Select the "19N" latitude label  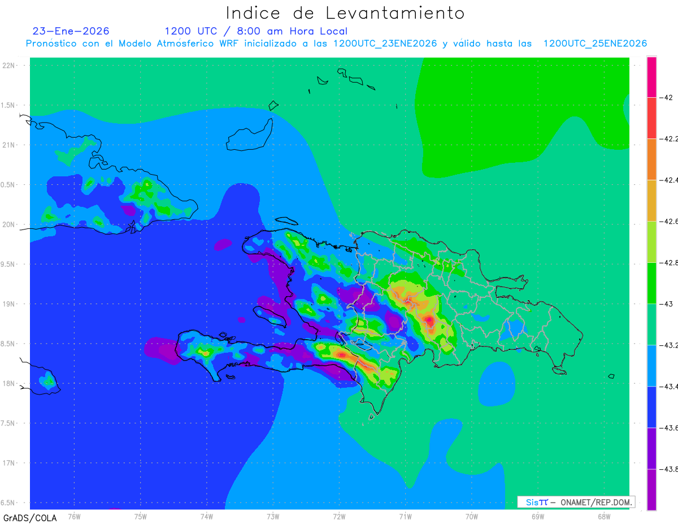pyautogui.click(x=9, y=304)
